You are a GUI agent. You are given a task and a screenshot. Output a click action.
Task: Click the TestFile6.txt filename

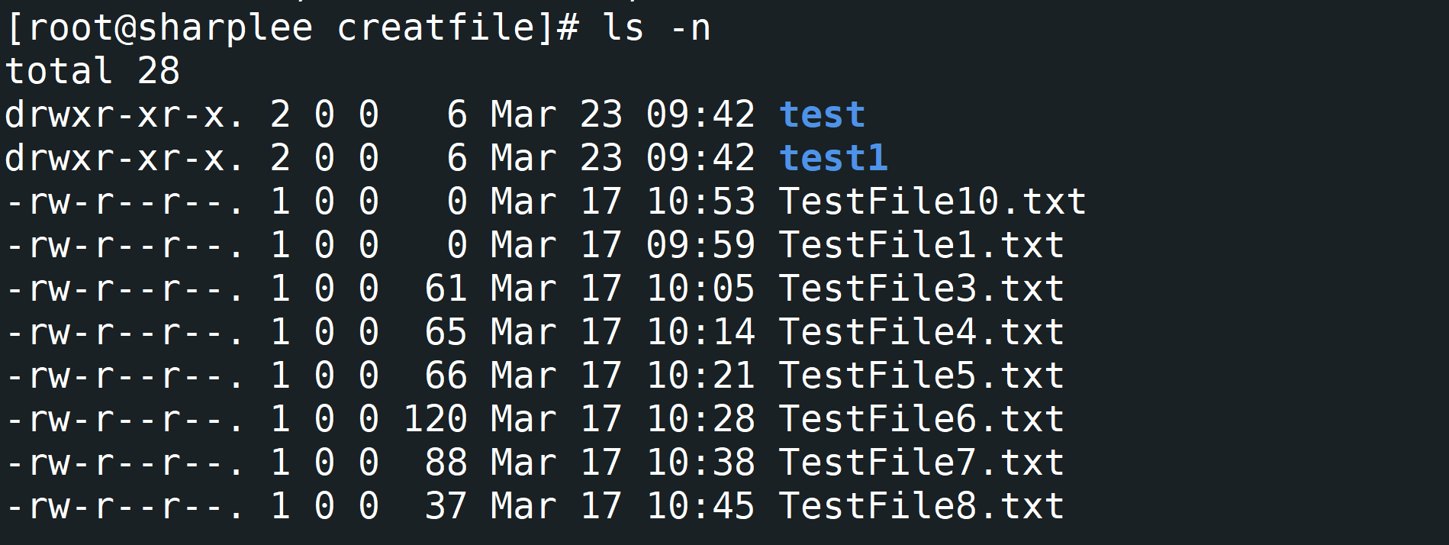921,420
